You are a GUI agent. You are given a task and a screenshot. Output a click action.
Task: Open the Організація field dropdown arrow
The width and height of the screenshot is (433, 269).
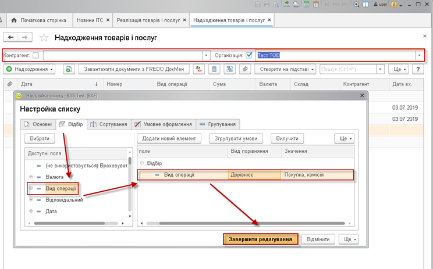click(419, 55)
